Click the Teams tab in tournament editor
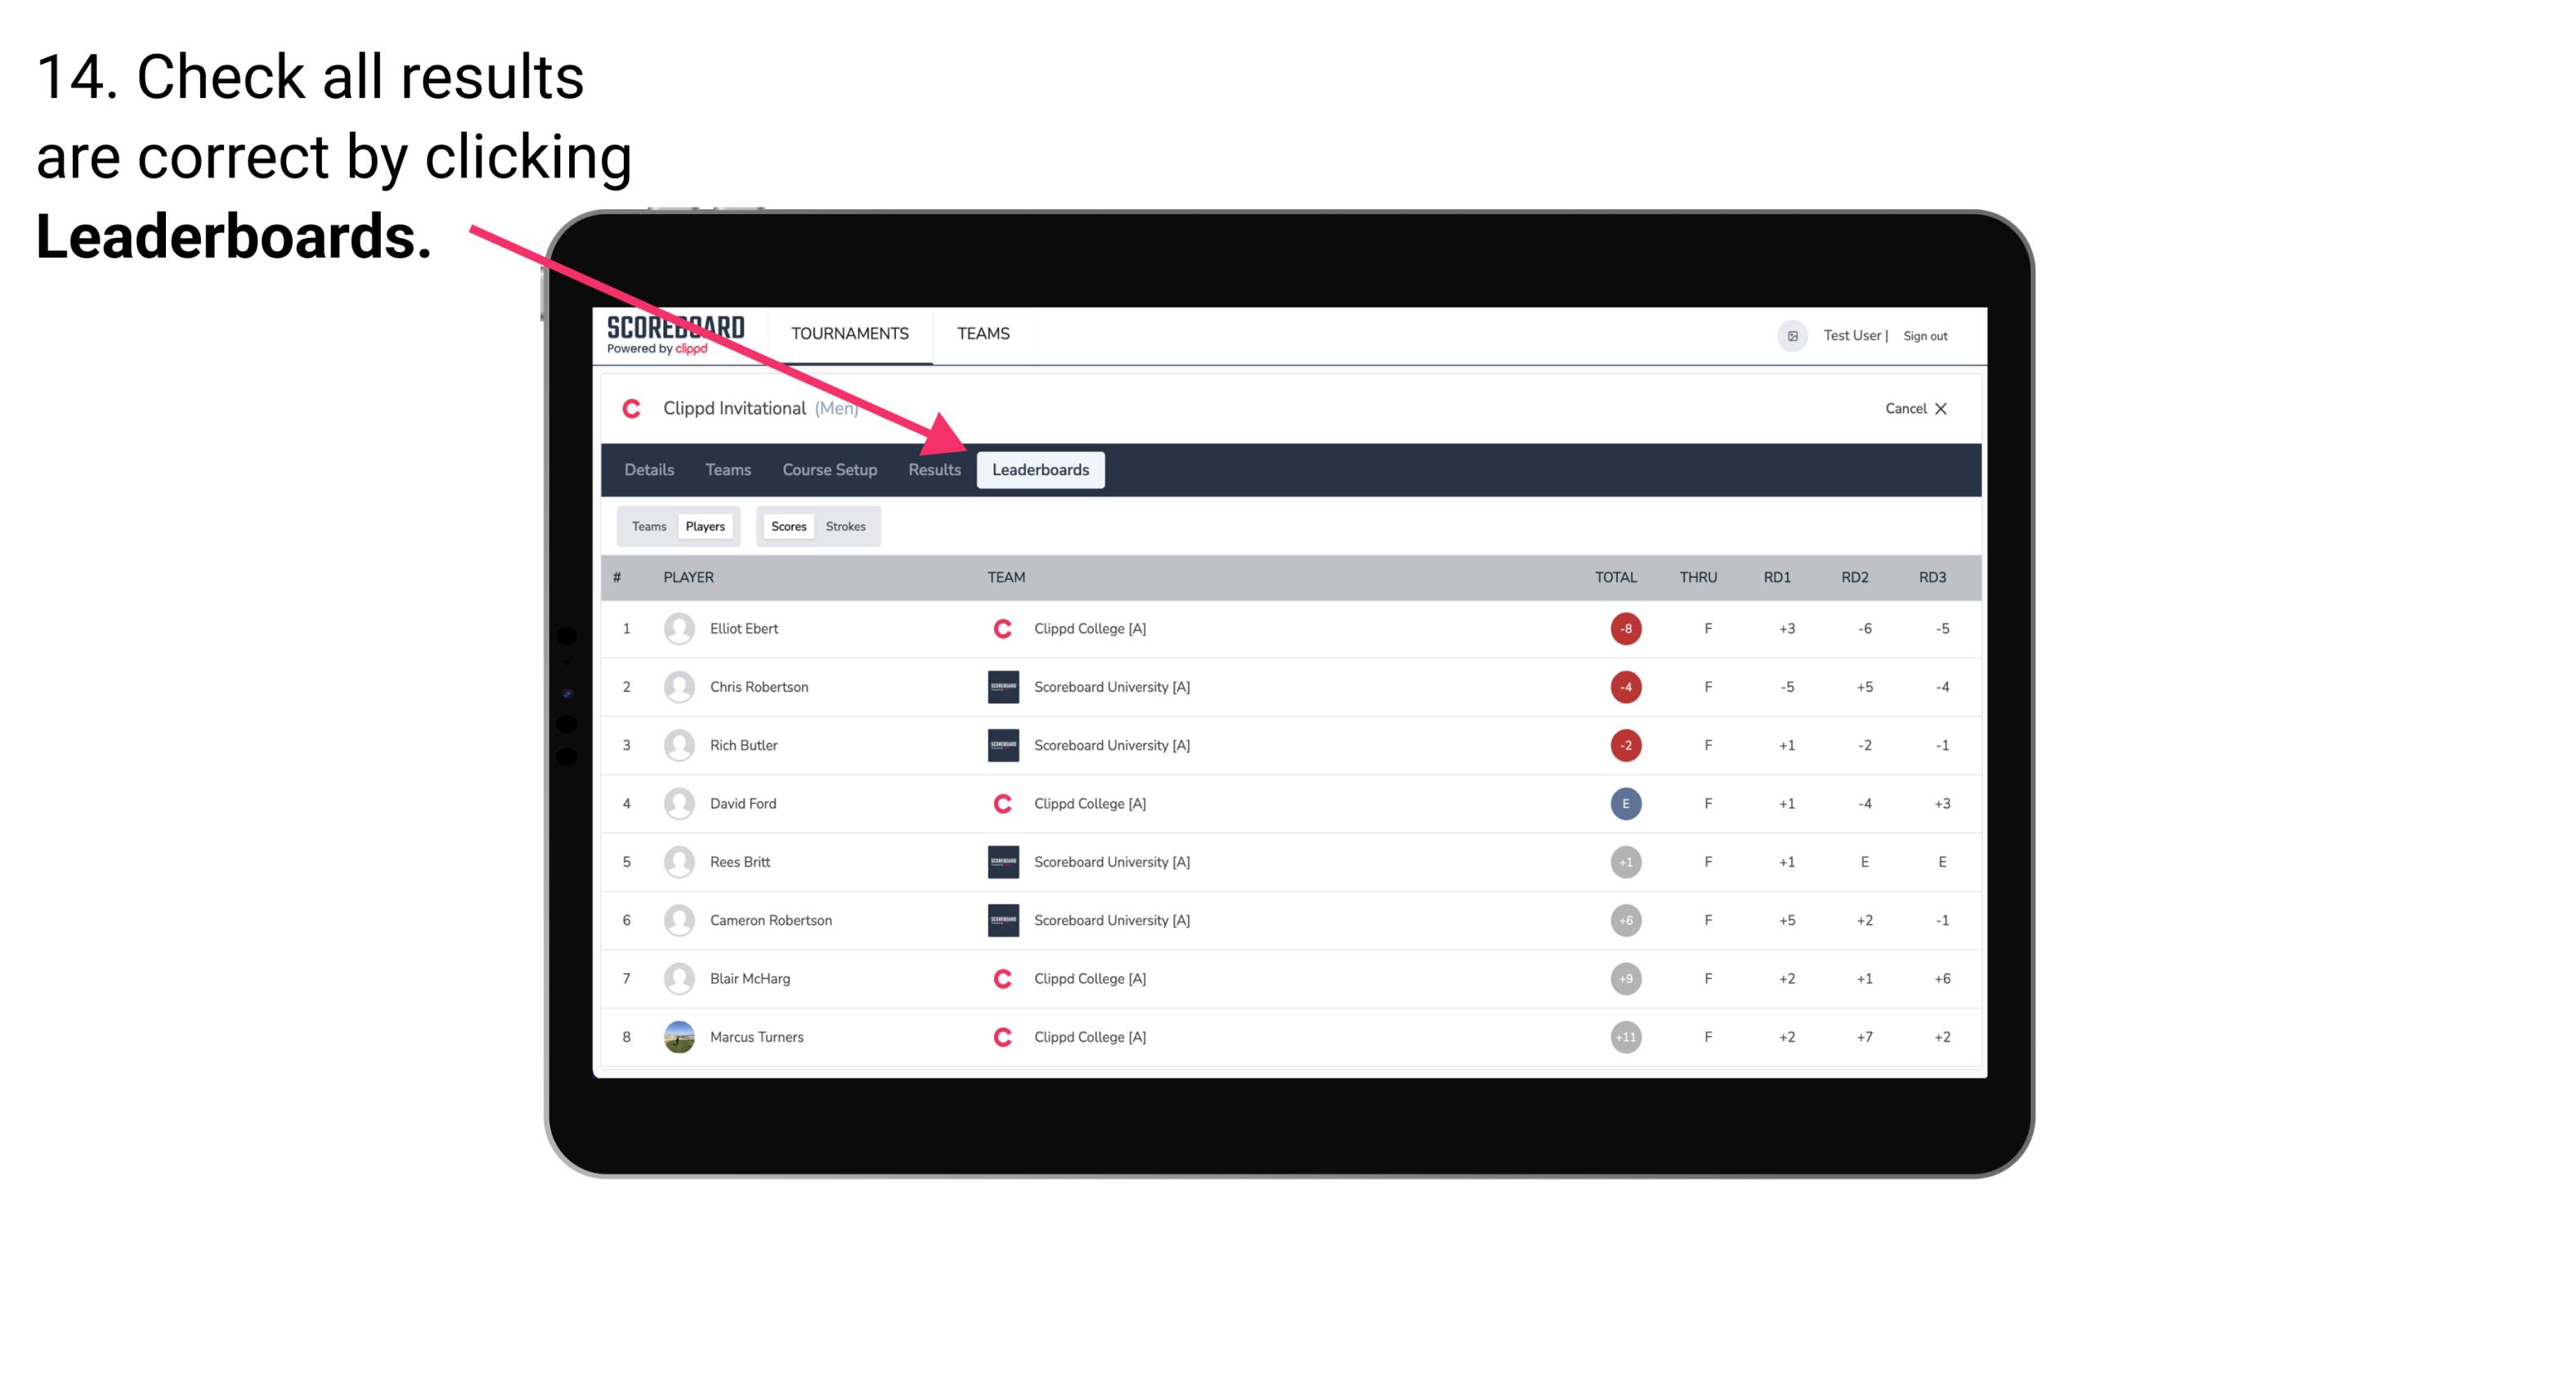The width and height of the screenshot is (2576, 1386). (725, 469)
